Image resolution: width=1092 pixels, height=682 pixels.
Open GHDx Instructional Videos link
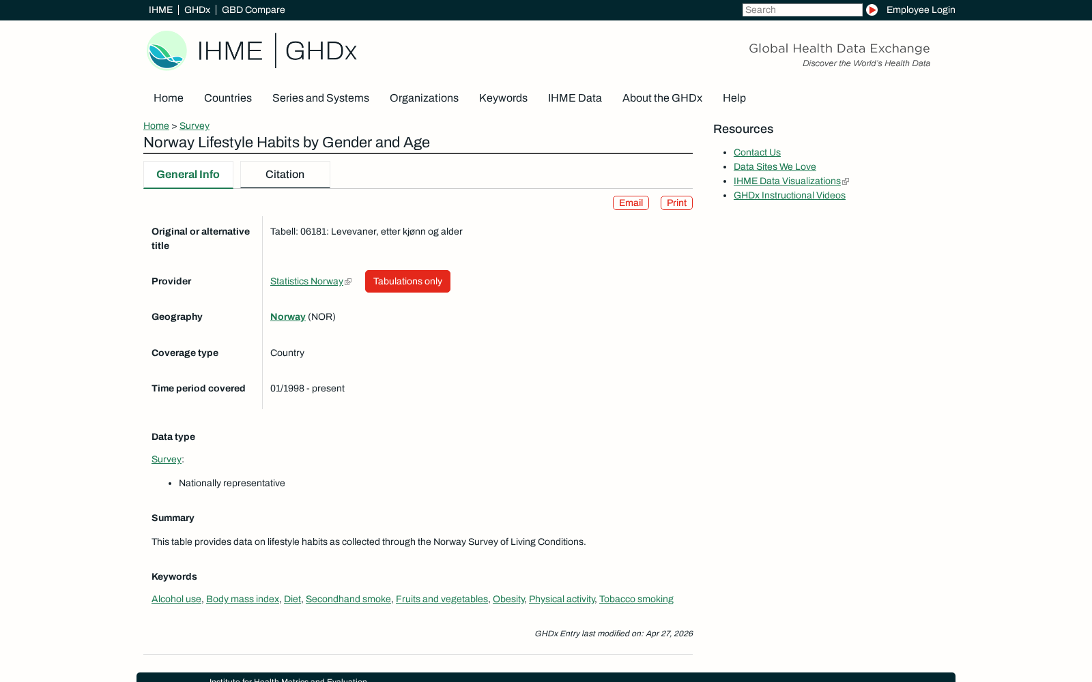pos(790,196)
